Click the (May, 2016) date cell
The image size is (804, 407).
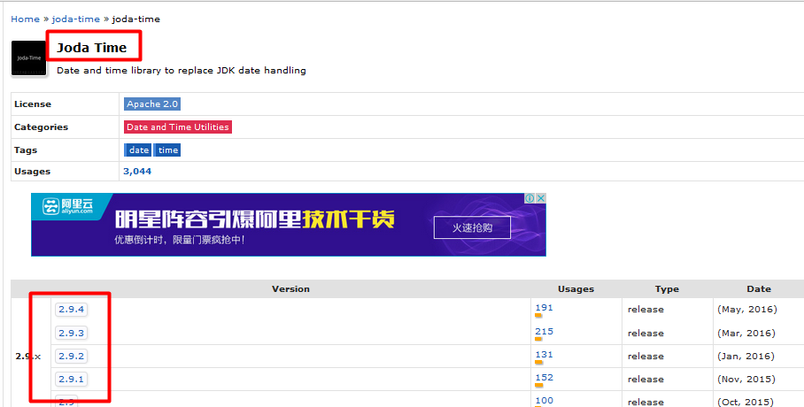click(747, 309)
